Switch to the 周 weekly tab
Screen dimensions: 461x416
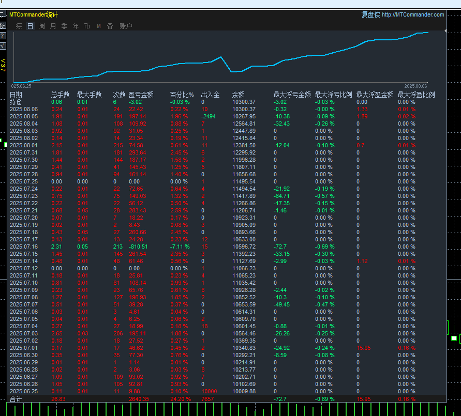pos(42,26)
